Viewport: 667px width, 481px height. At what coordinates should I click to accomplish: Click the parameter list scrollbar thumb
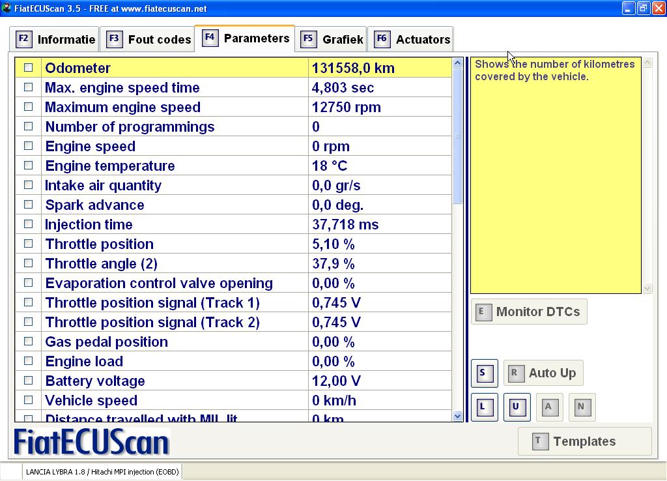[458, 136]
